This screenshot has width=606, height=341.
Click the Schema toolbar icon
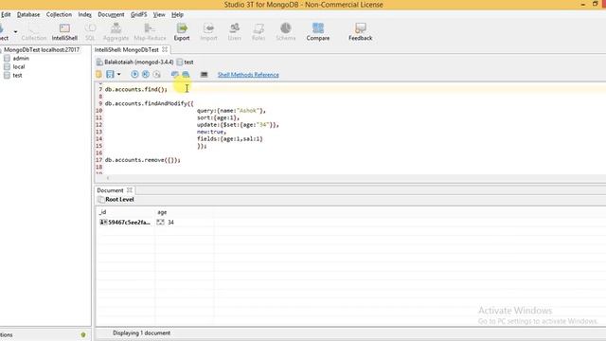pos(286,32)
